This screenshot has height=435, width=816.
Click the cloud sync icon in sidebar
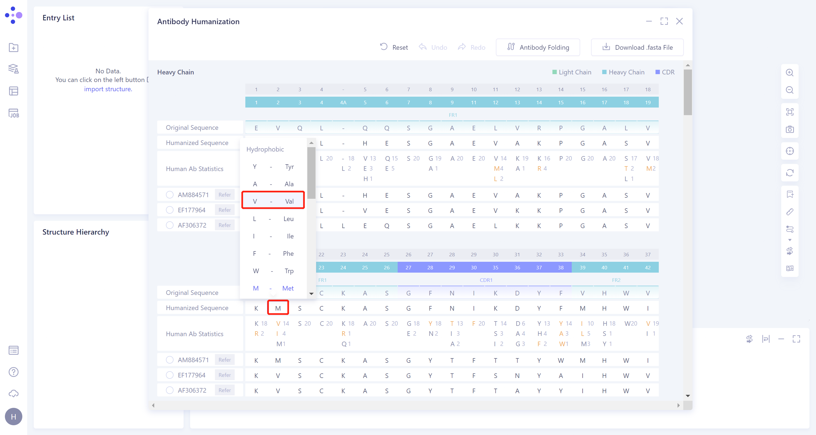pos(13,393)
